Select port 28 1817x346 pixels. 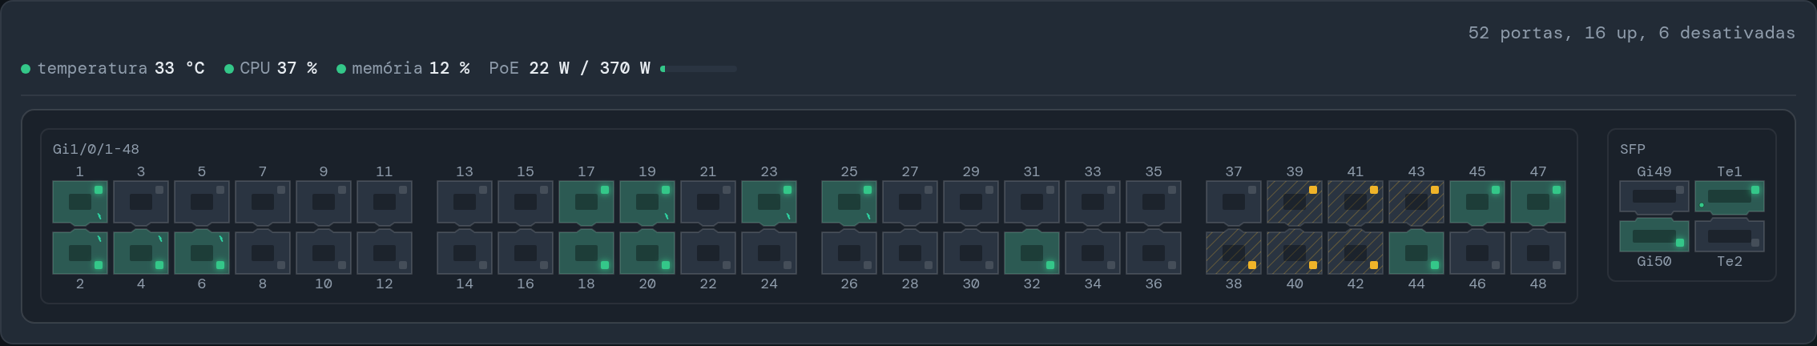[910, 253]
